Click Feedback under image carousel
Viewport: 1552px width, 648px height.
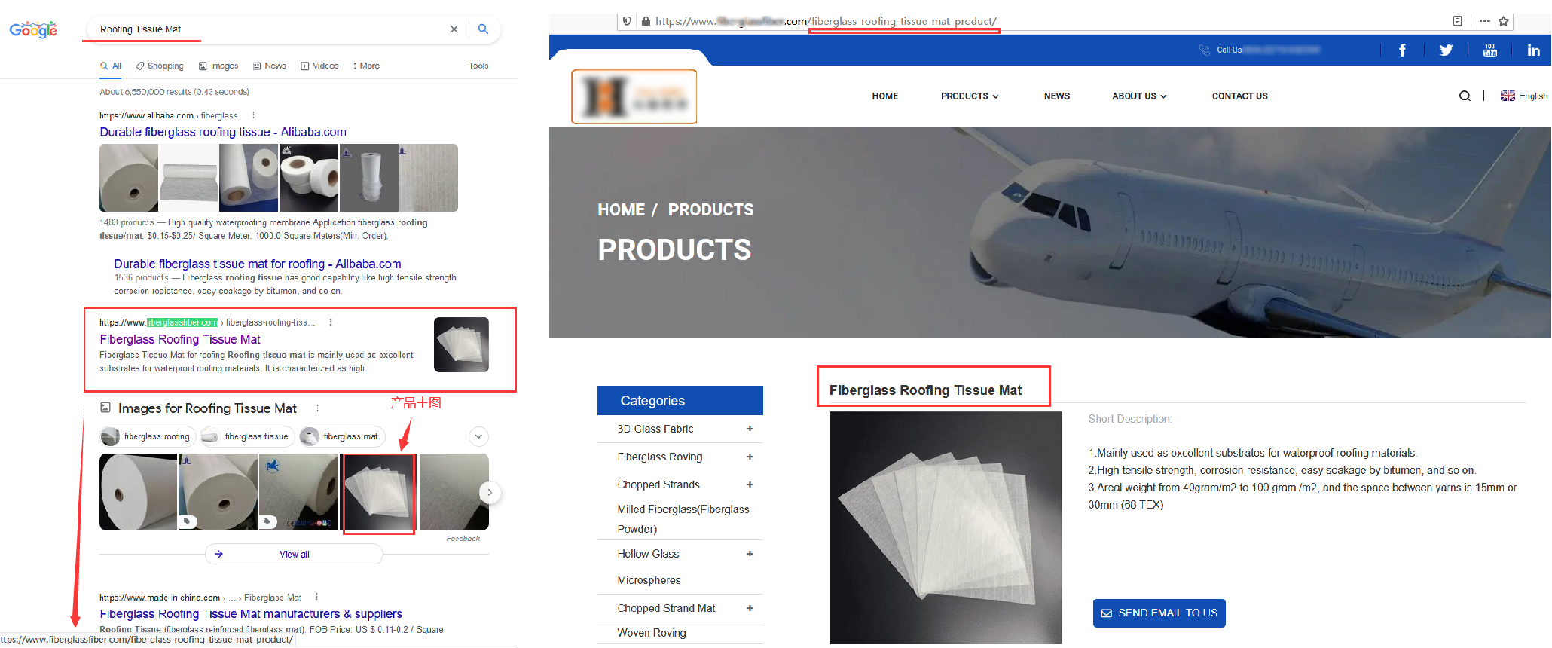click(463, 539)
